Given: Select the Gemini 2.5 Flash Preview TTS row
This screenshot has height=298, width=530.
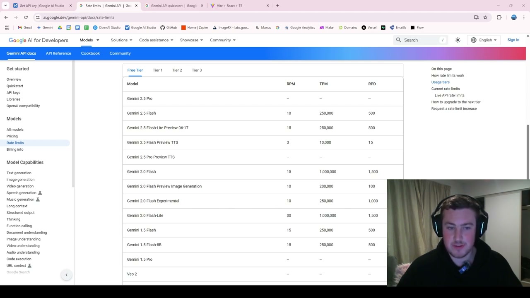Looking at the screenshot, I should [x=263, y=142].
